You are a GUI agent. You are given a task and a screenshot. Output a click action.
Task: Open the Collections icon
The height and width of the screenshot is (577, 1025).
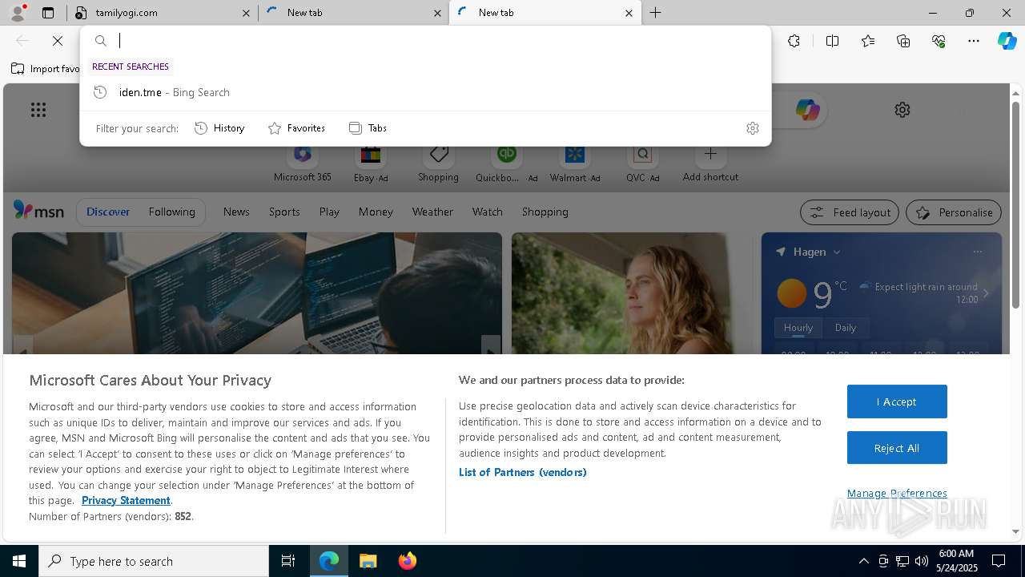[903, 41]
